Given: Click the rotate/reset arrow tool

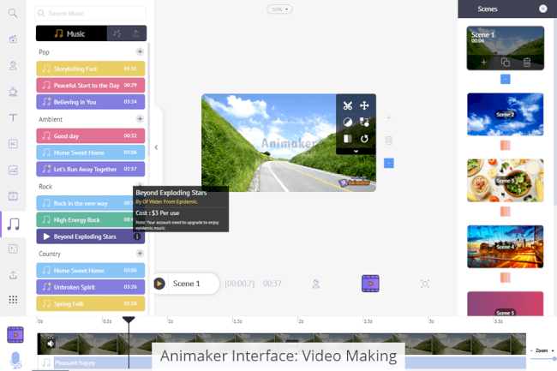Looking at the screenshot, I should (x=364, y=139).
